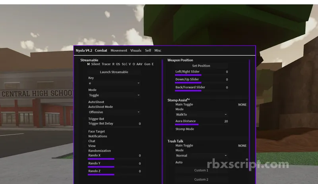Screen dimensions: 318x184
Task: Click the Custom 2 button
Action: [201, 179]
